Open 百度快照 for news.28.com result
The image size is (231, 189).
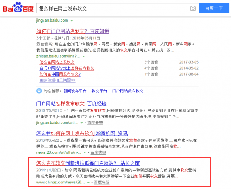[x=98, y=152]
